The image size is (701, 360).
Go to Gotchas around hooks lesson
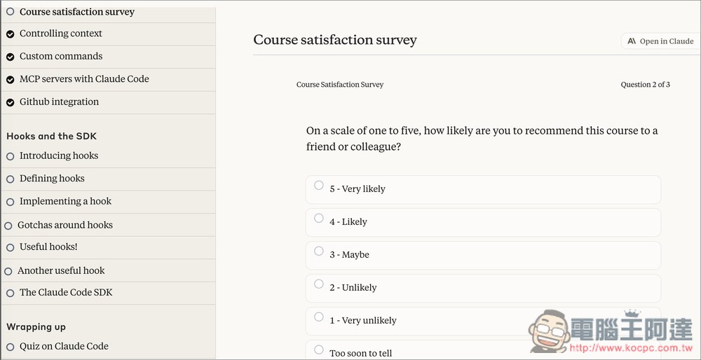pos(64,225)
